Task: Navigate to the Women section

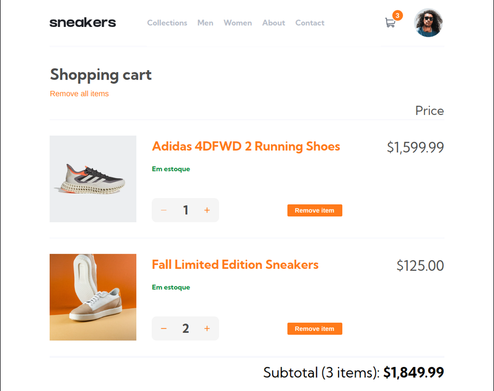Action: tap(238, 22)
